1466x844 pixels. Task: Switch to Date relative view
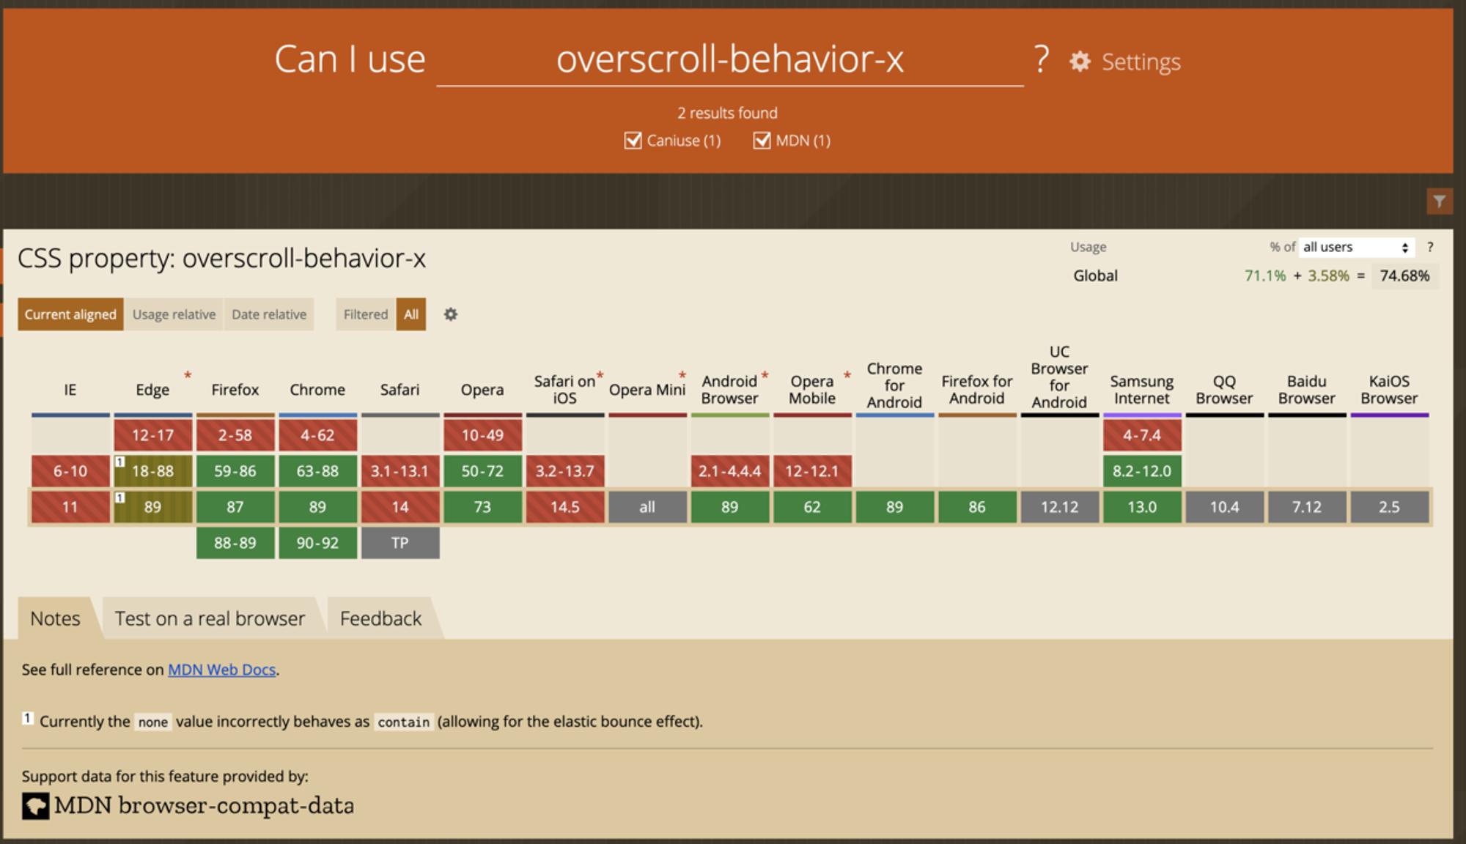[269, 314]
